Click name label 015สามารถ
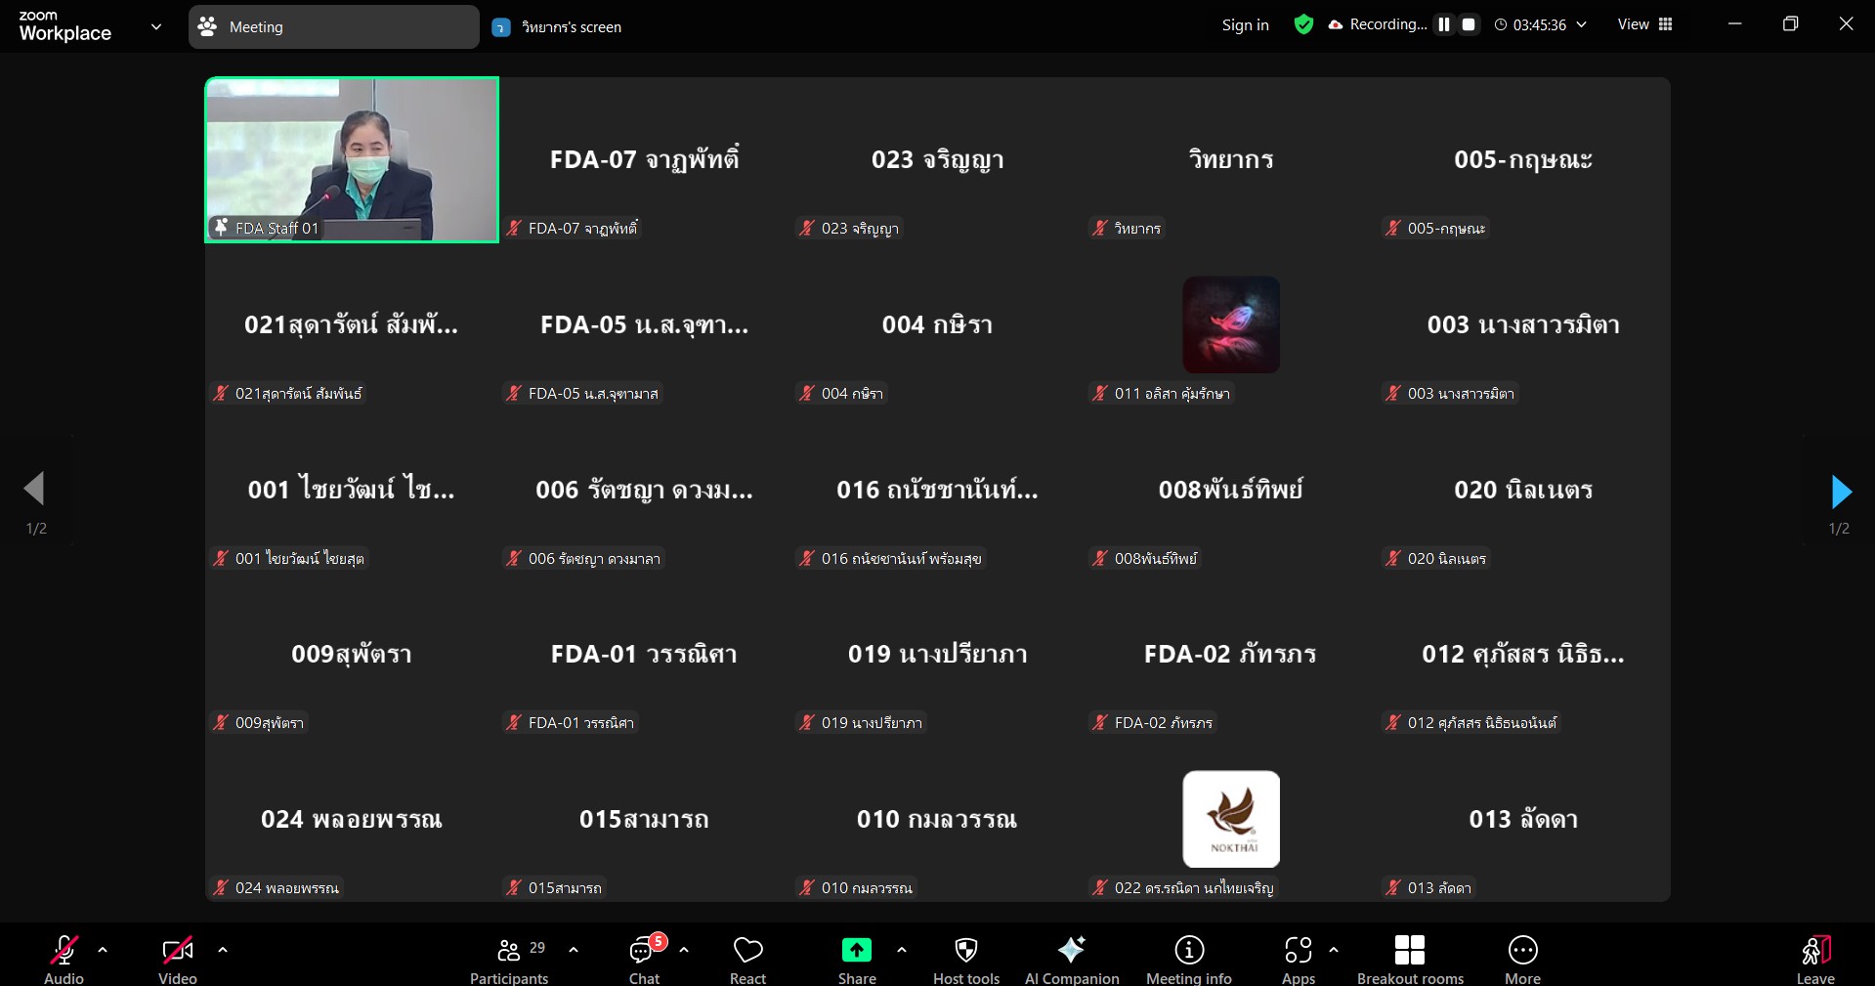1875x986 pixels. click(565, 887)
